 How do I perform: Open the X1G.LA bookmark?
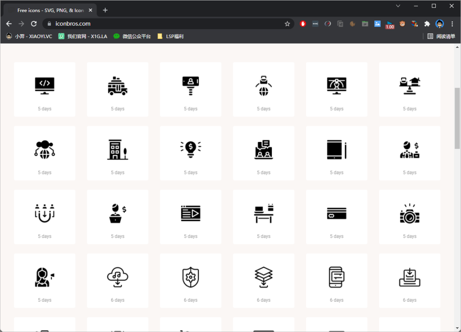point(83,36)
